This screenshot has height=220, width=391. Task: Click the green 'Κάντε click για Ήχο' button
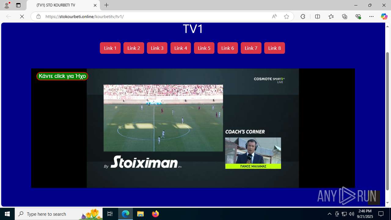[62, 76]
